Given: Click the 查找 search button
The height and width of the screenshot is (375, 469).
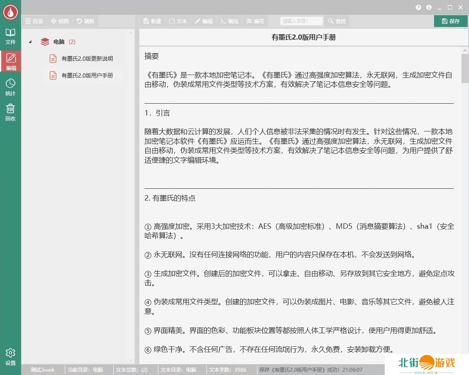Looking at the screenshot, I should (x=337, y=21).
